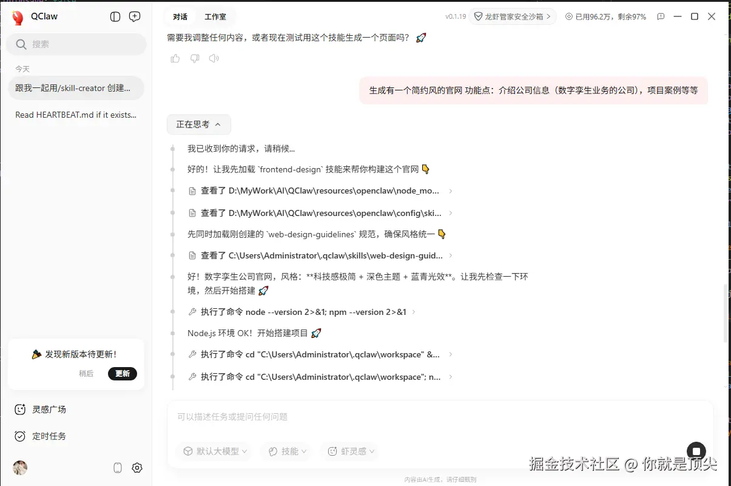Screen dimensions: 731x486
Task: Open 灵感广场 via its smiley icon
Action: click(19, 409)
